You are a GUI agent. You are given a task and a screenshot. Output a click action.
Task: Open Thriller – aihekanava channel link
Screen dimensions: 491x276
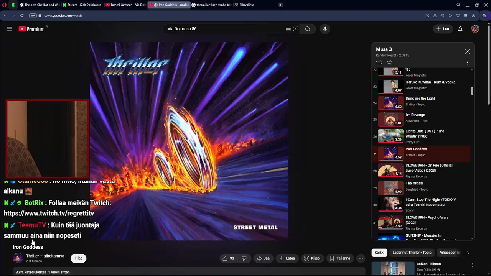pyautogui.click(x=45, y=256)
